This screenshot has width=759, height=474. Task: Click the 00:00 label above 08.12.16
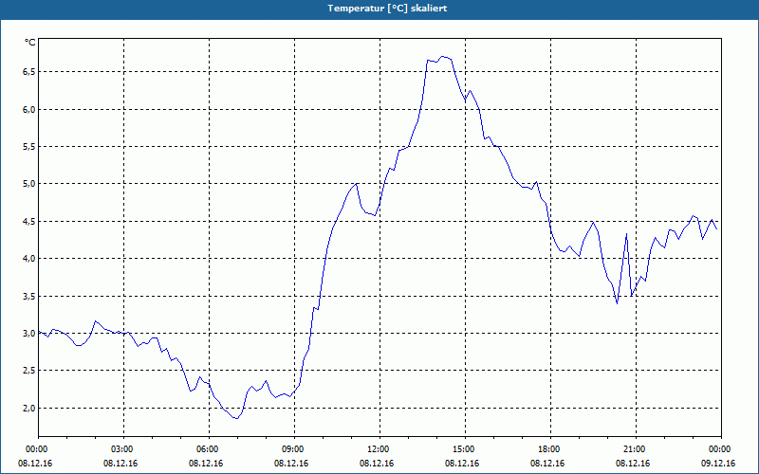36,449
